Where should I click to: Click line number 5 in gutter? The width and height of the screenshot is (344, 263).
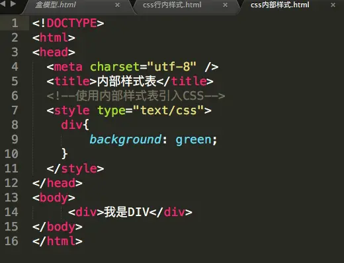(x=15, y=81)
